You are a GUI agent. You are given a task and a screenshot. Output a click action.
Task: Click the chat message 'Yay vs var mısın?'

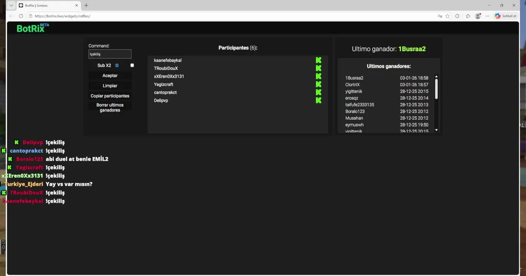[69, 184]
